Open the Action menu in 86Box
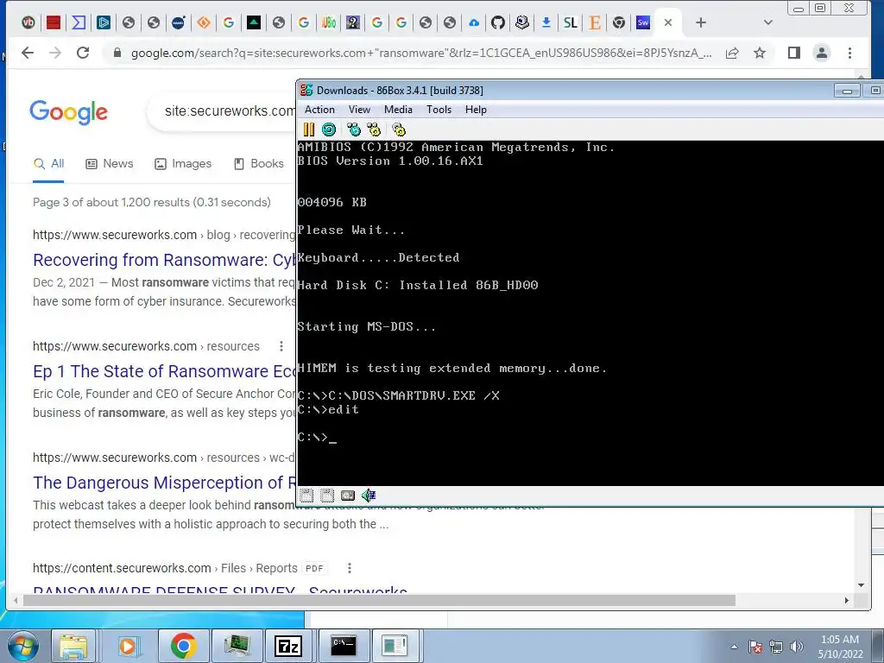 click(319, 110)
